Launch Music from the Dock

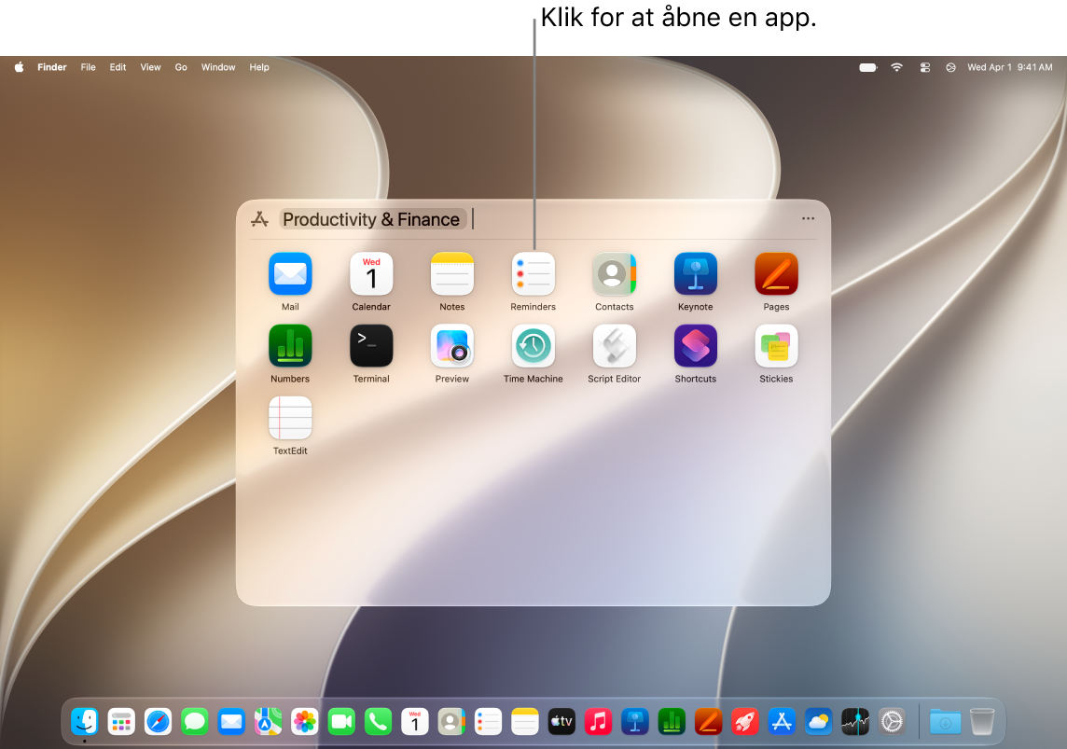(x=598, y=721)
